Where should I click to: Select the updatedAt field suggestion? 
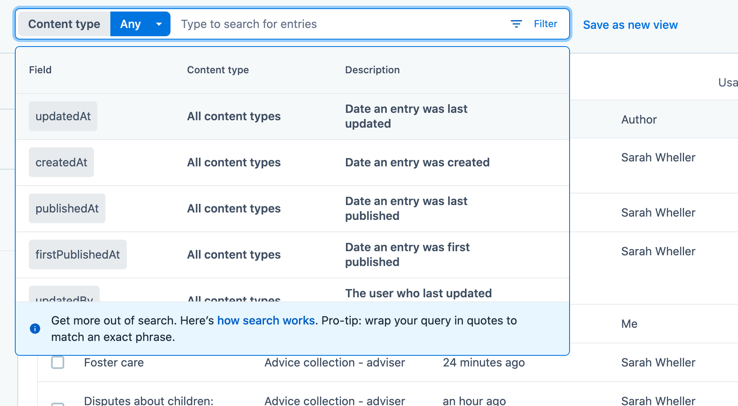coord(63,116)
